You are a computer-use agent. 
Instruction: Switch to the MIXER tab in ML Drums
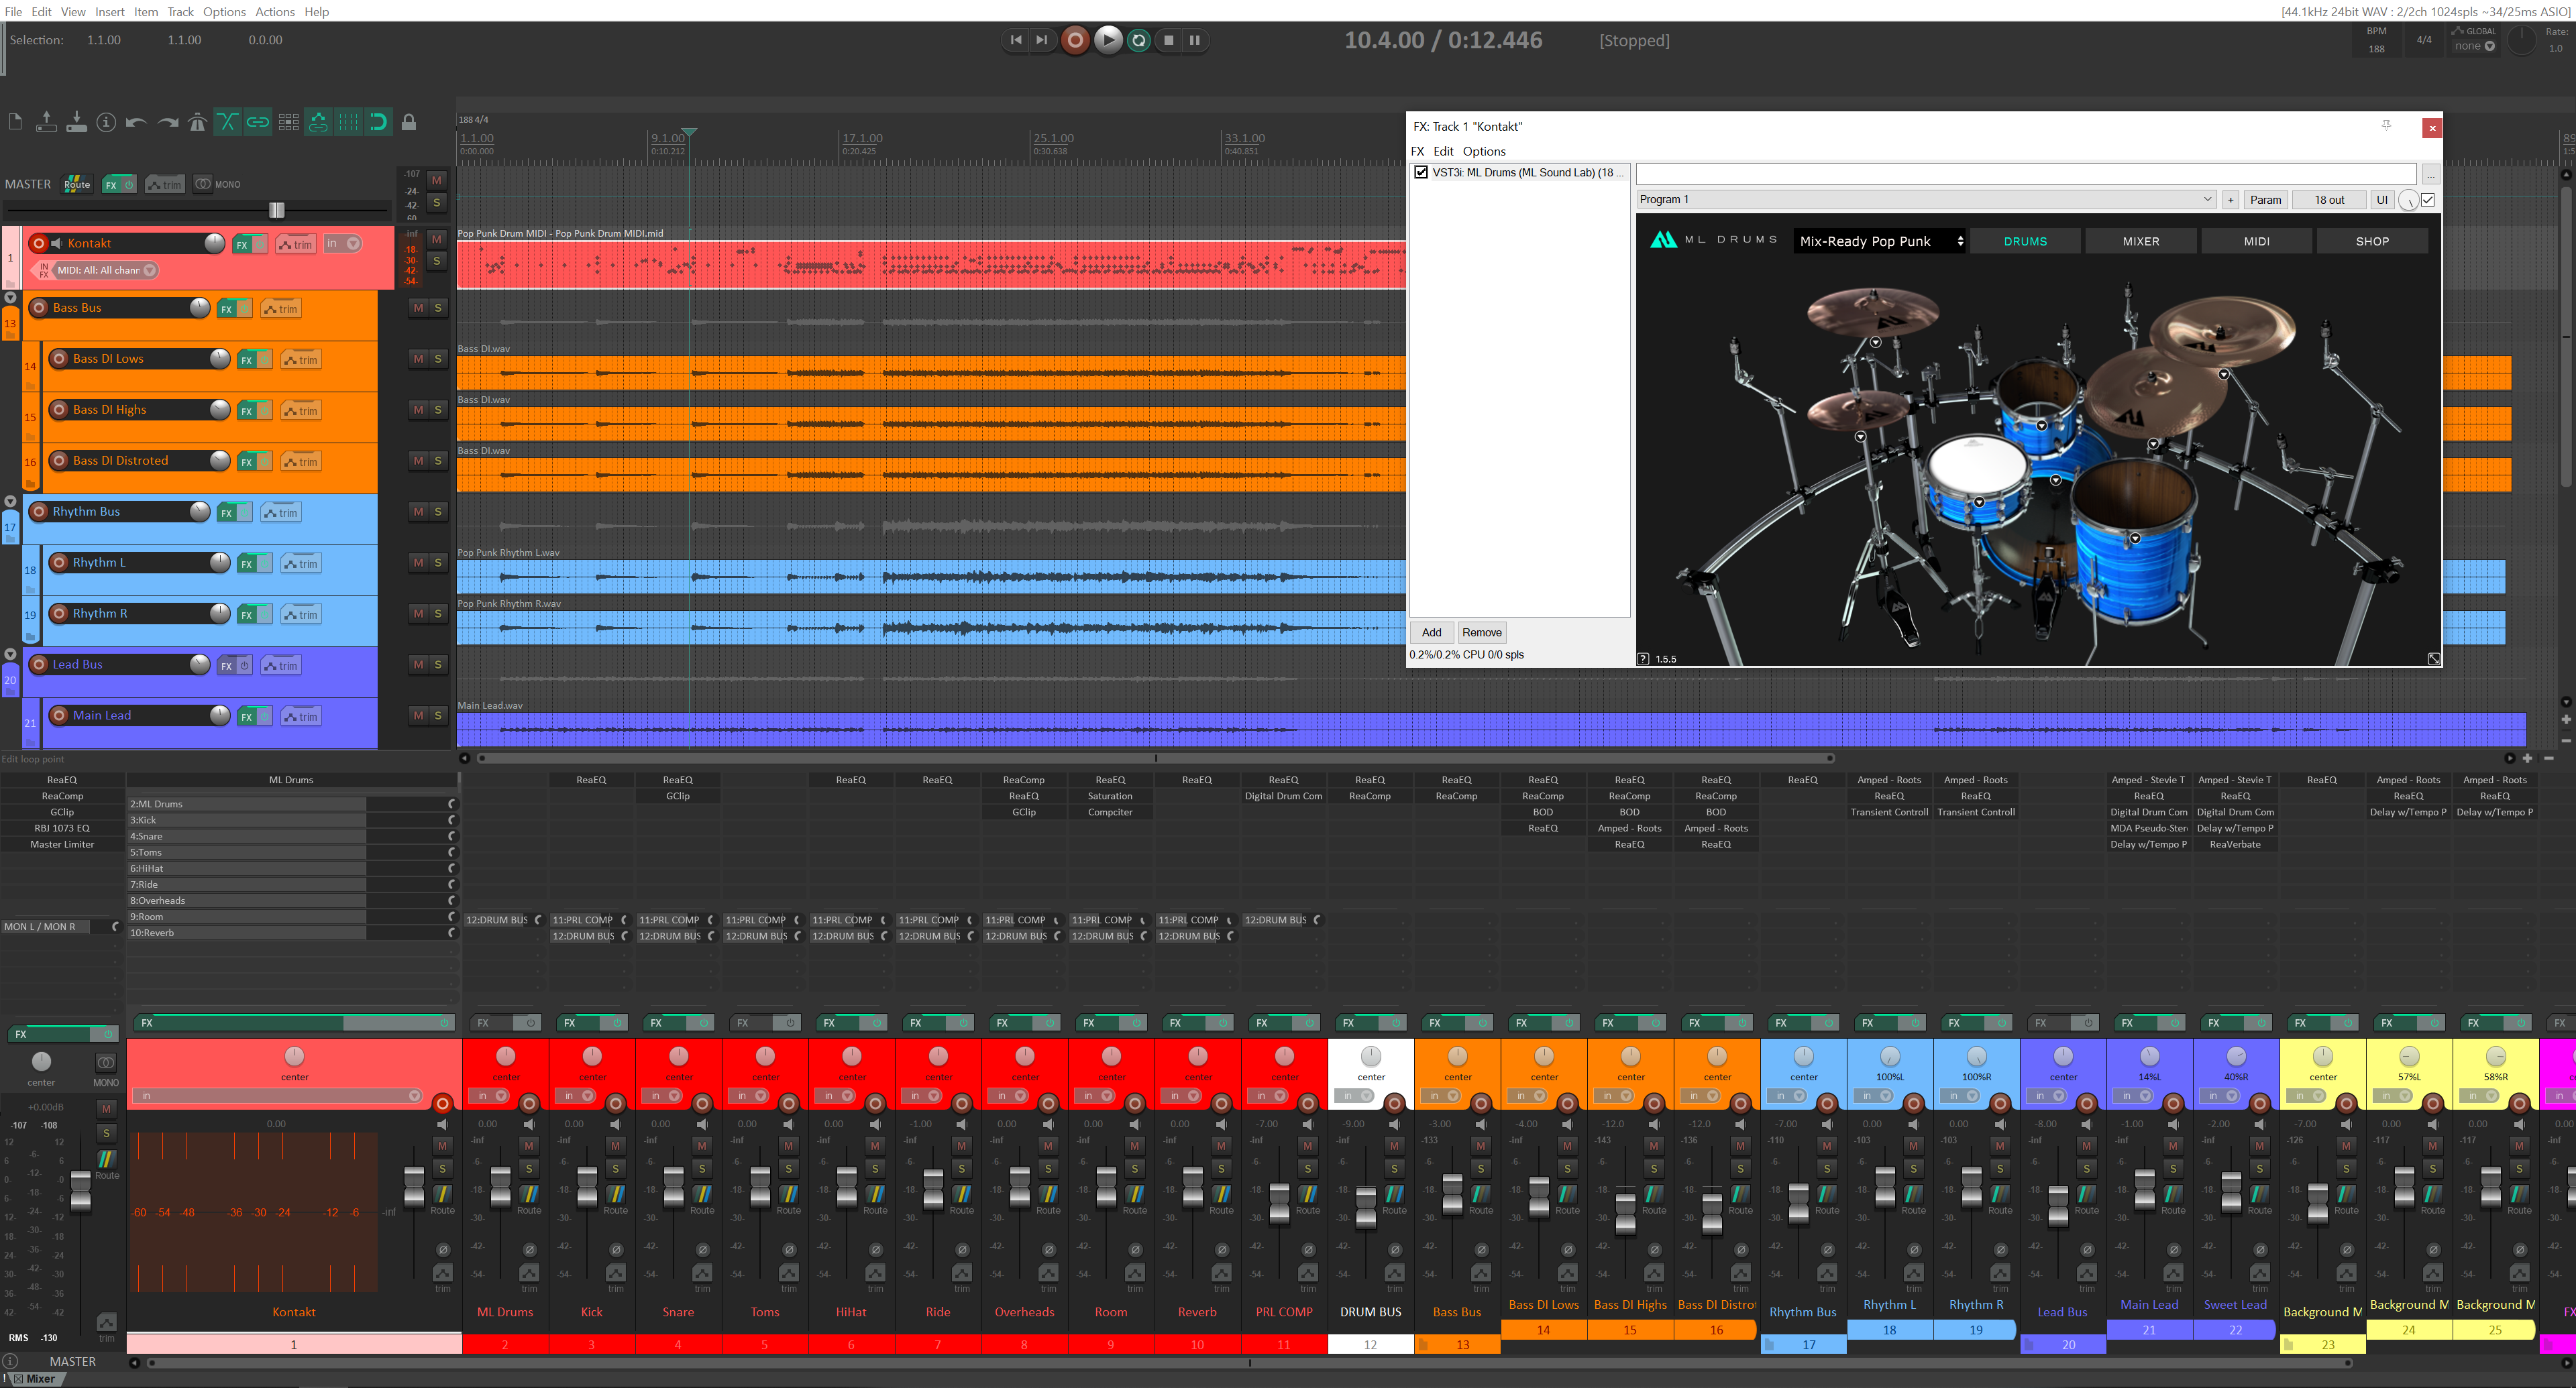click(x=2140, y=241)
